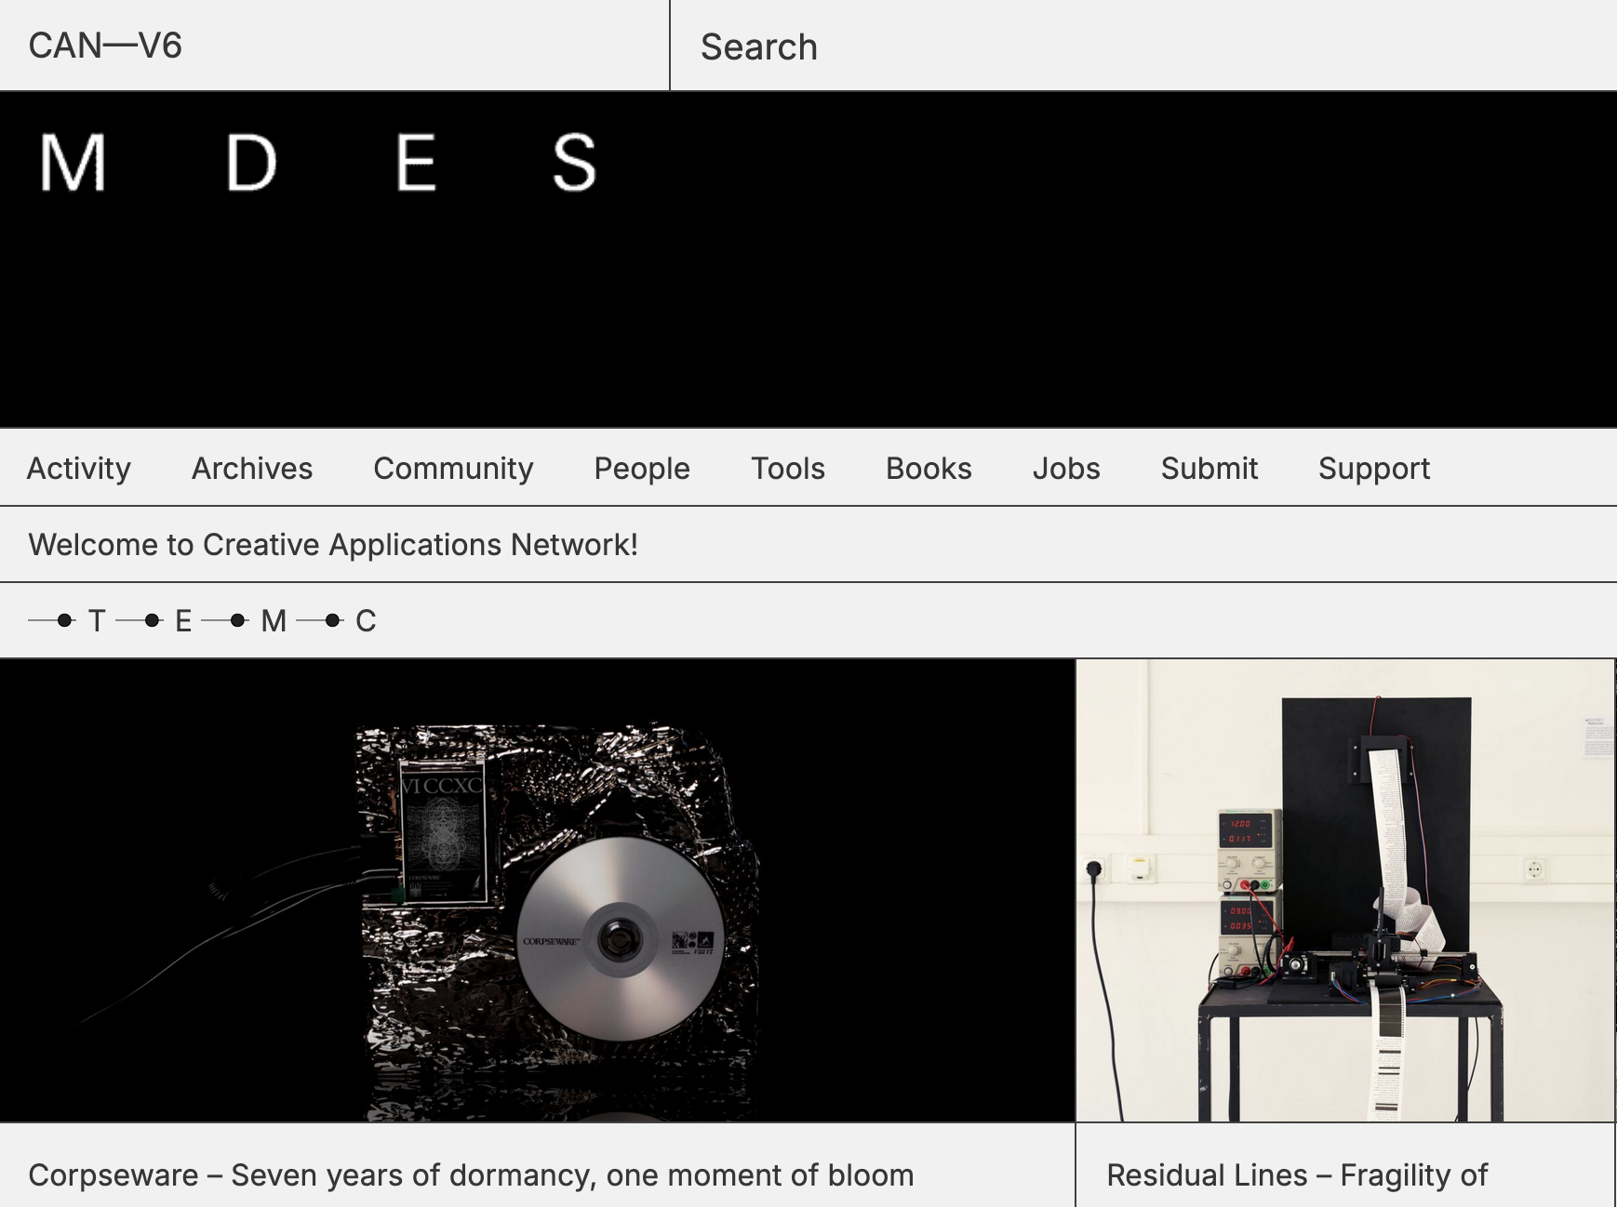Click the letter E in the black banner

[x=416, y=163]
